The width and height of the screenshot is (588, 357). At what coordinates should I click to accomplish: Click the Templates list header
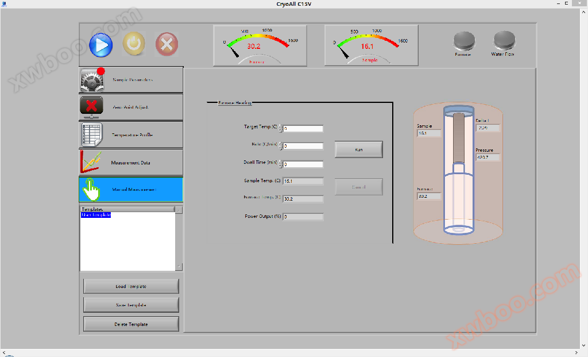click(x=127, y=209)
